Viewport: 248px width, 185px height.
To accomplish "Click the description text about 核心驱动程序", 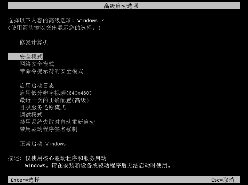I will click(66, 158).
